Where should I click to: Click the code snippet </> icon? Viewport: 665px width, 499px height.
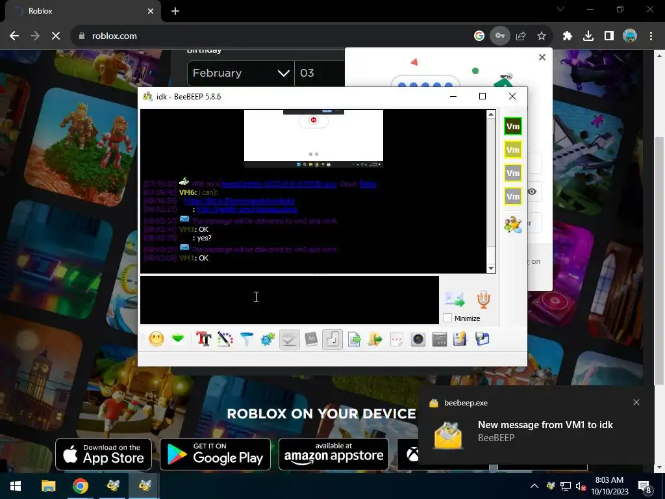pyautogui.click(x=397, y=339)
